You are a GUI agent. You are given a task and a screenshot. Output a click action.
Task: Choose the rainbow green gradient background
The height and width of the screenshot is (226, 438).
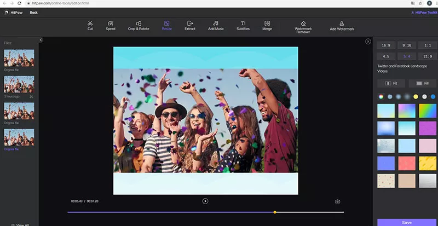click(428, 111)
